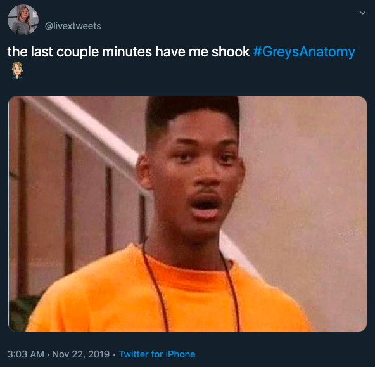Image resolution: width=375 pixels, height=367 pixels.
Task: Click the dark wood banister posts in the image
Action: pyautogui.click(x=69, y=203)
